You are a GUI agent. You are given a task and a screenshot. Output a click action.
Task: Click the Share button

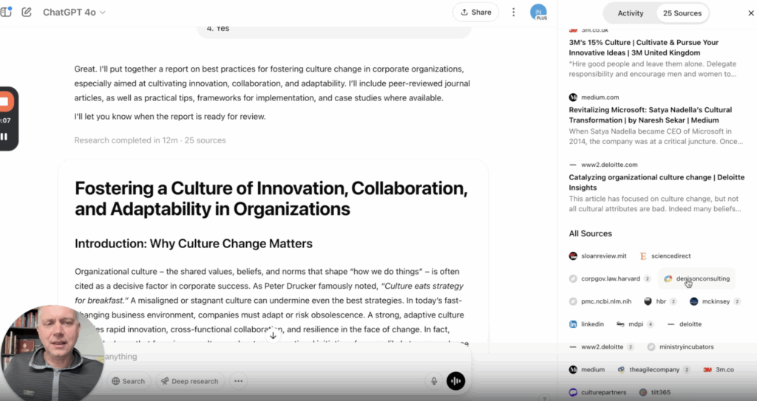(x=476, y=13)
